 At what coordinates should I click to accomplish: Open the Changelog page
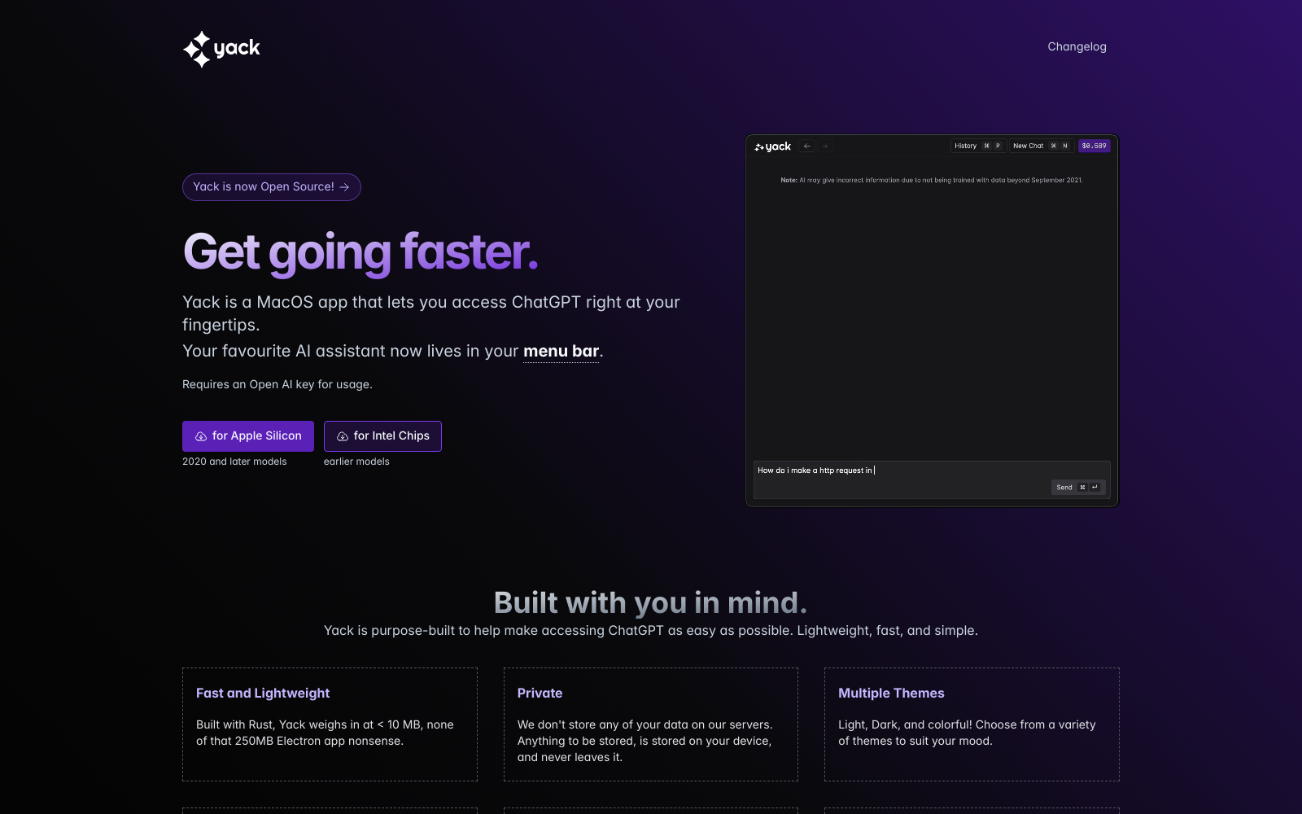[1077, 46]
